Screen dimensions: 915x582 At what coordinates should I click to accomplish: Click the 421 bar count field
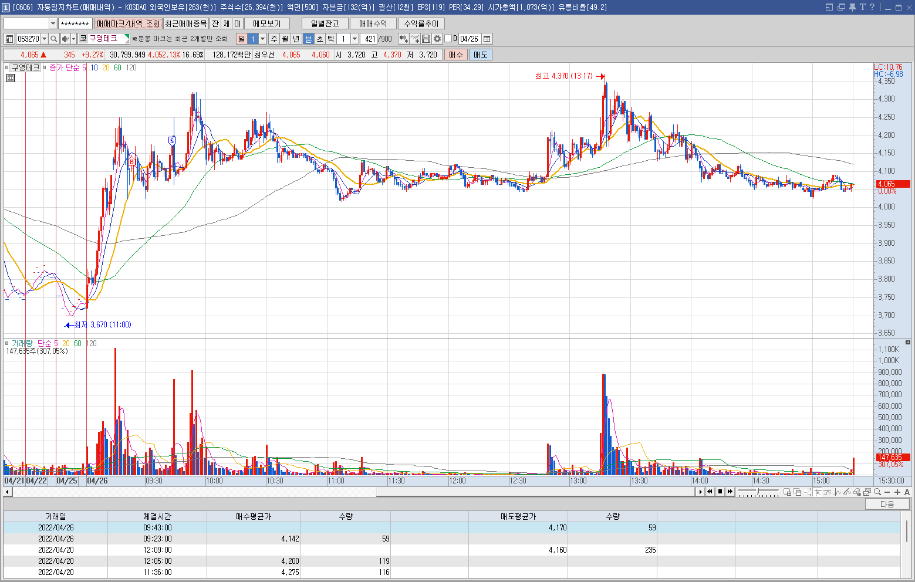click(x=369, y=39)
